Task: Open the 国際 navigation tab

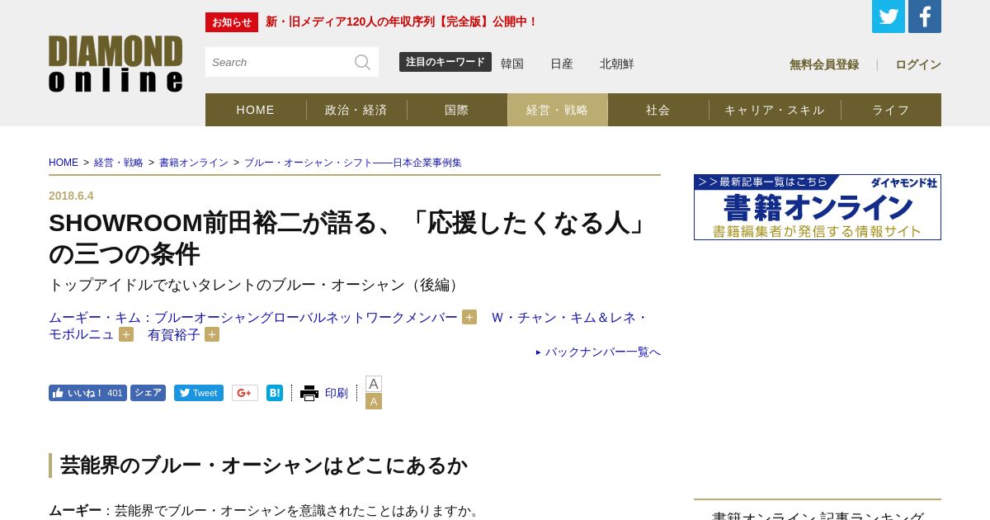Action: coord(457,110)
